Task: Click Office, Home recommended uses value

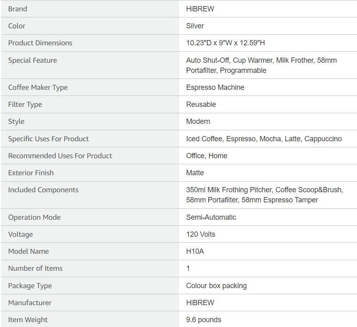Action: click(x=207, y=156)
